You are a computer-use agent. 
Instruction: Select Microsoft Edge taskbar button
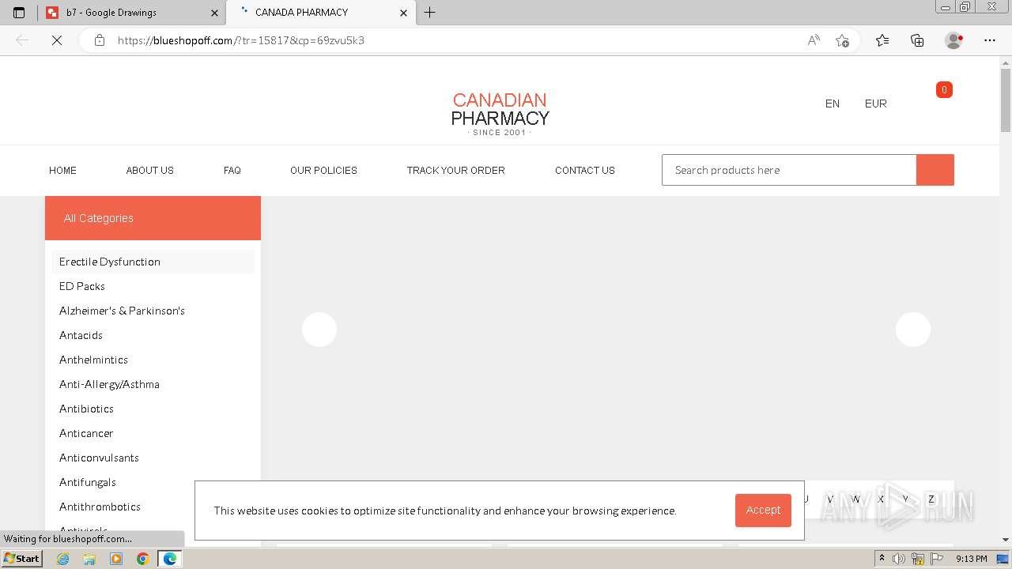pyautogui.click(x=170, y=559)
